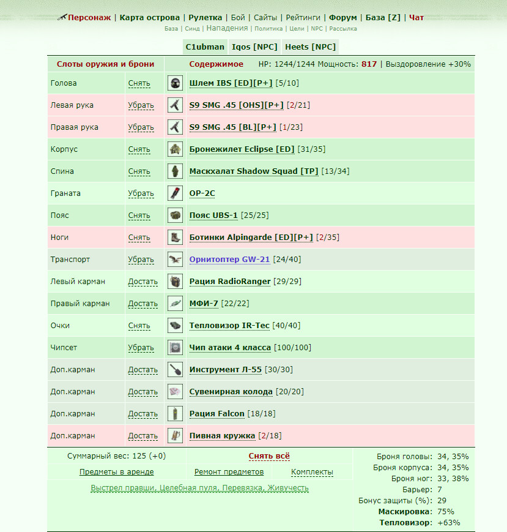Switch to the Iqos [NPC] tab
Screen dimensions: 507x532
pyautogui.click(x=254, y=47)
